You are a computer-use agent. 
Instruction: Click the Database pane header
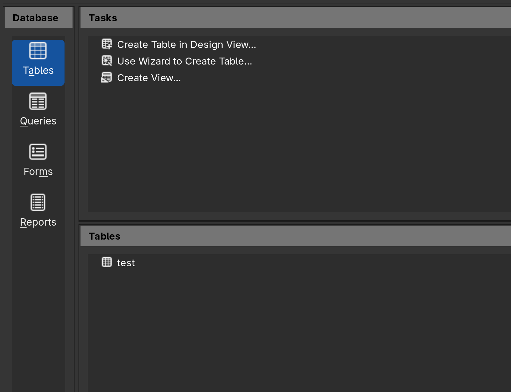(36, 18)
